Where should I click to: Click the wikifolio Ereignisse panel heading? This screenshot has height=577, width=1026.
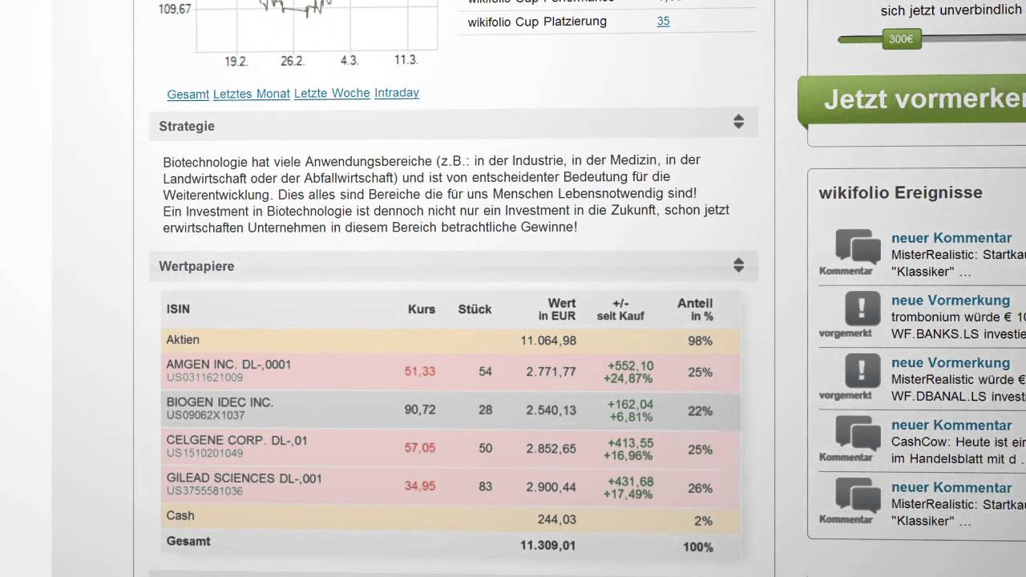900,192
